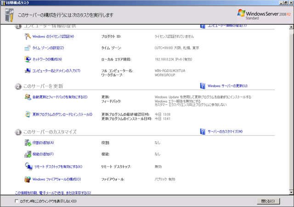Click print, email, or save this information link
This screenshot has height=207, width=294.
coord(53,193)
